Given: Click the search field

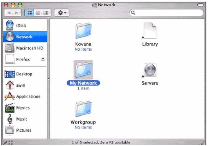Looking at the screenshot, I should (x=166, y=13).
